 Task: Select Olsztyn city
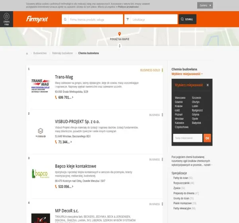[x=196, y=102]
